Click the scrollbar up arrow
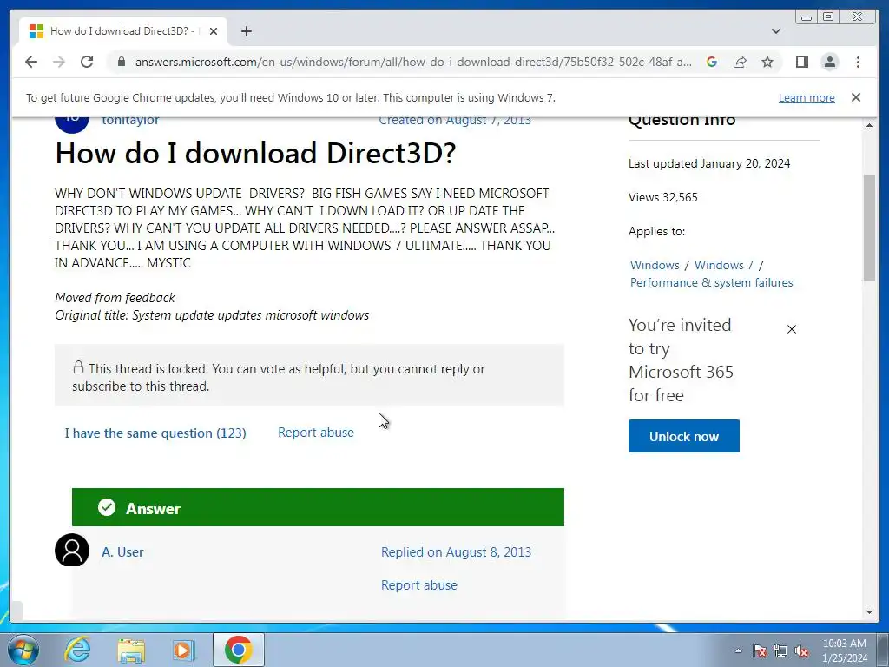 [x=869, y=125]
